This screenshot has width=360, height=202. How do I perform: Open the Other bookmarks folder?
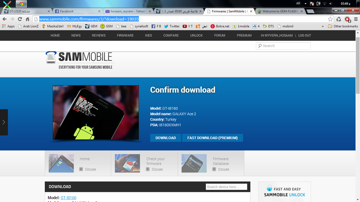tap(343, 26)
